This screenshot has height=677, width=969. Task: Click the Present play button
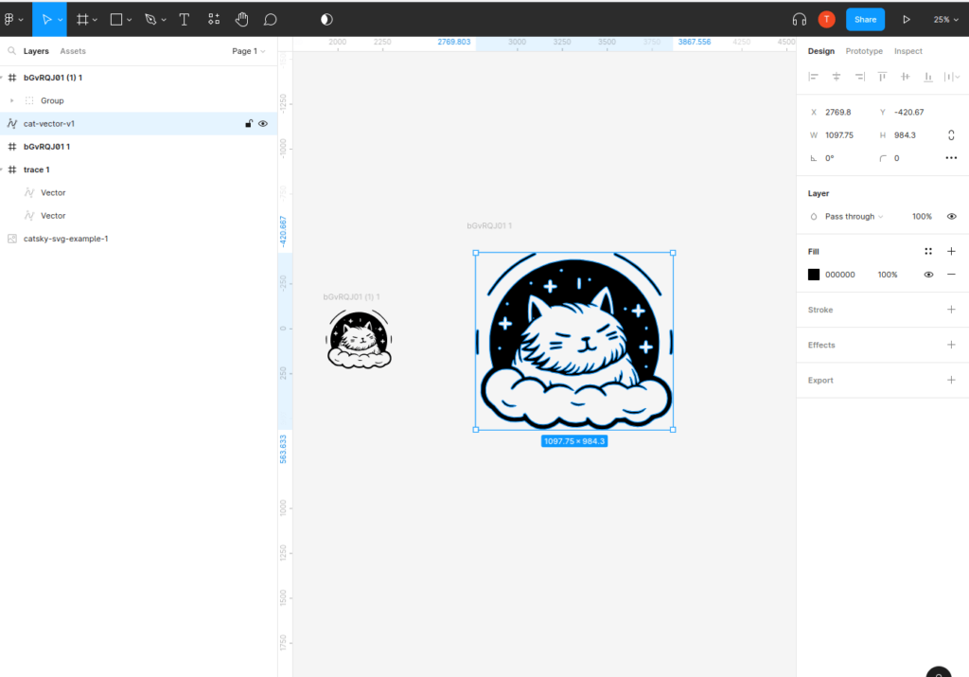(907, 19)
